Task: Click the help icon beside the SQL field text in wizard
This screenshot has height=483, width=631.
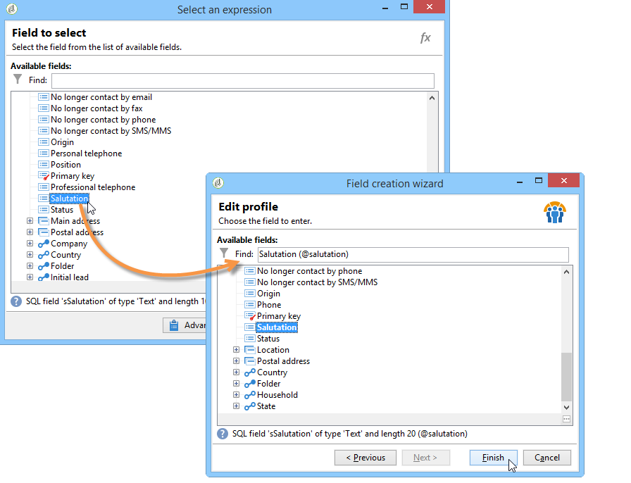Action: click(x=222, y=434)
